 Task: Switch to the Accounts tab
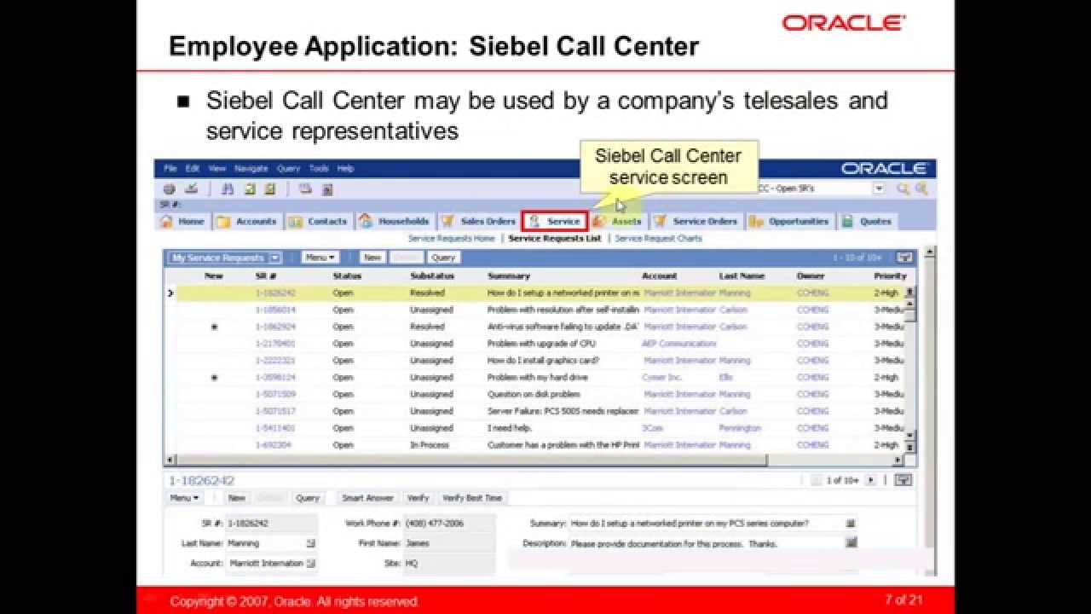(x=247, y=221)
